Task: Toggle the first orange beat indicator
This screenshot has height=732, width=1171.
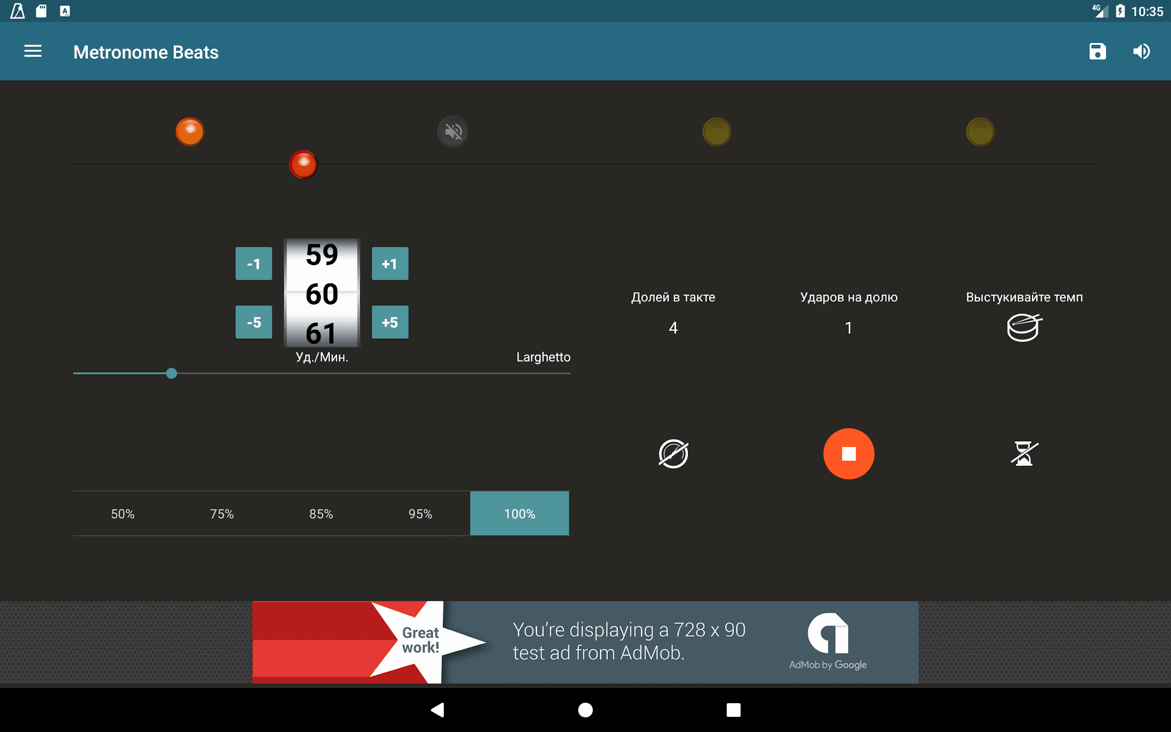Action: [190, 132]
